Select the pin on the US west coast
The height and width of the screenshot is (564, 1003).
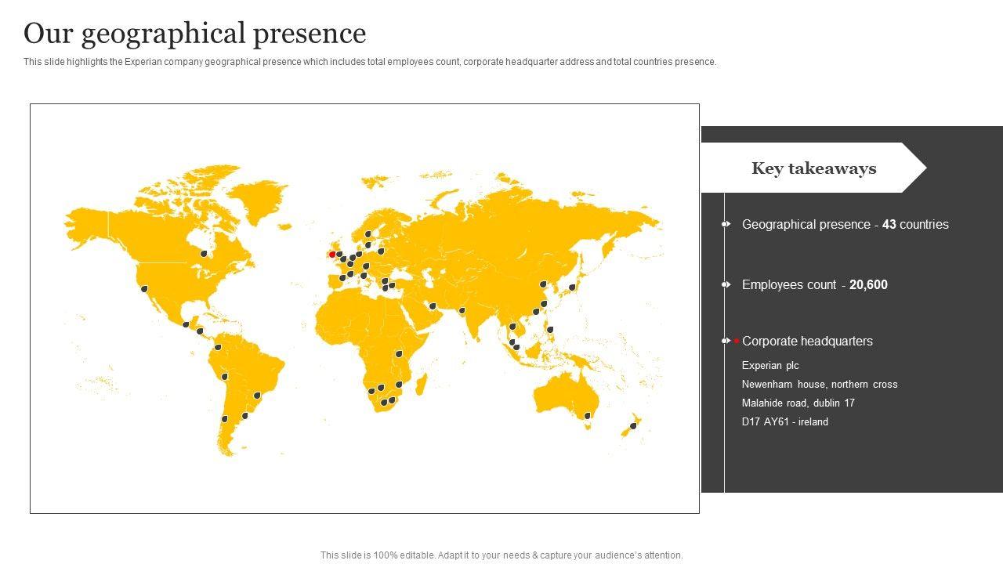(x=144, y=289)
